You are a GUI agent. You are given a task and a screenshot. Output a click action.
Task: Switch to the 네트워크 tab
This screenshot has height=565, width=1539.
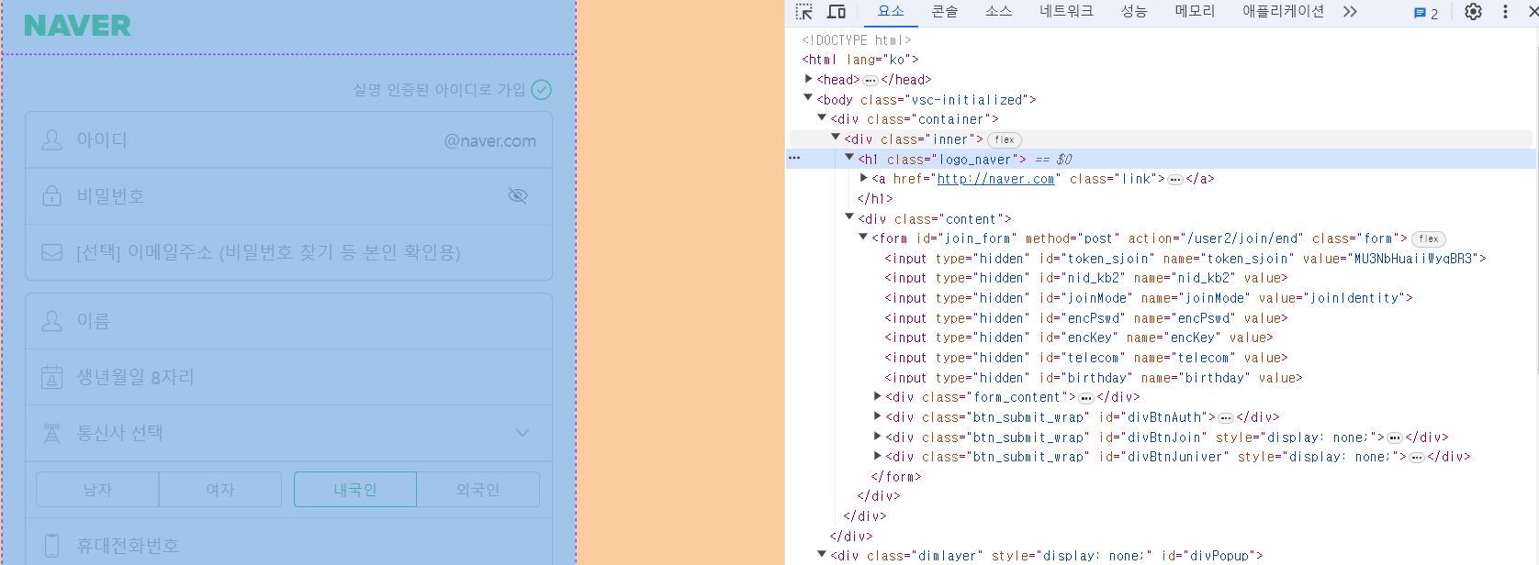click(x=1066, y=11)
